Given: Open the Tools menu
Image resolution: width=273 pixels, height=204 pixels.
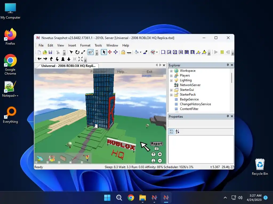Looking at the screenshot, I should tap(98, 45).
